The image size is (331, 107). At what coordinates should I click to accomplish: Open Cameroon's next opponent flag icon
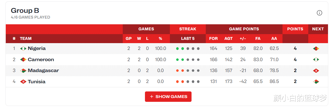[316, 60]
